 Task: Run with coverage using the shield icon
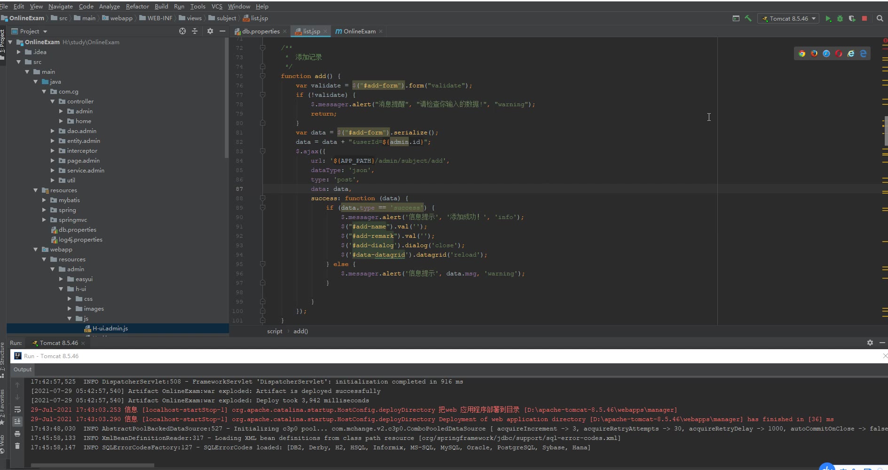point(852,18)
